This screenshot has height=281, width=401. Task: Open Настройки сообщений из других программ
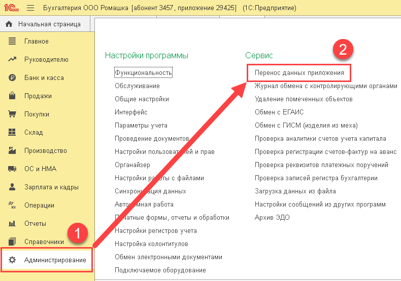[x=320, y=205]
